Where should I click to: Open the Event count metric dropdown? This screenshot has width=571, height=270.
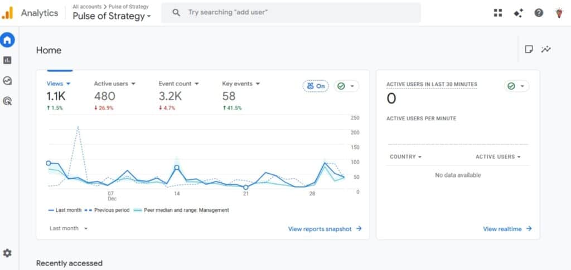coord(179,84)
